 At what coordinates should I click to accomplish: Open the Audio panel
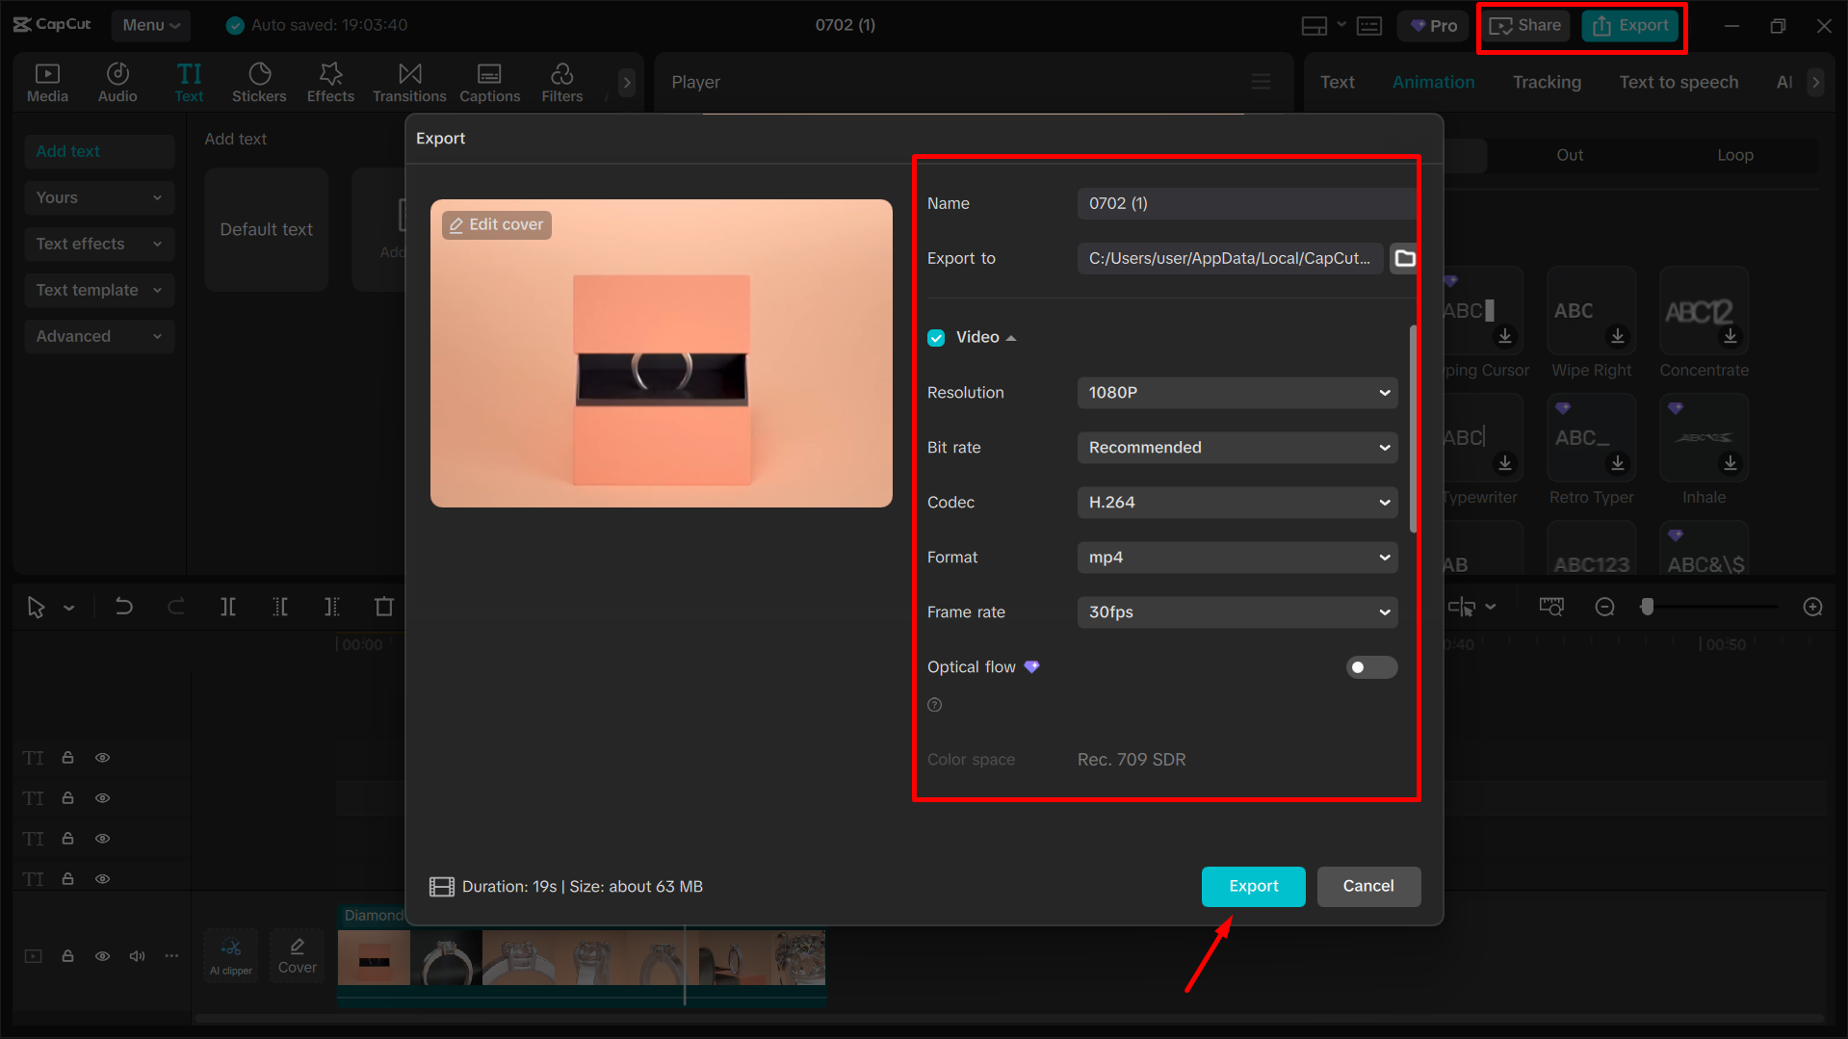pyautogui.click(x=117, y=81)
